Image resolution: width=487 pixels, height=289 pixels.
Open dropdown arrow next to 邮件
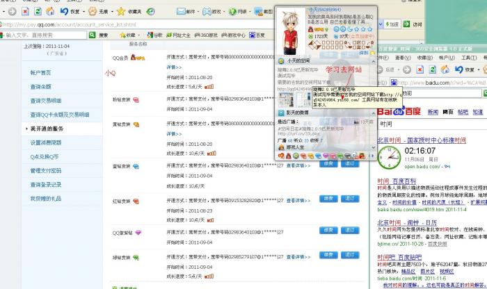[x=198, y=12]
